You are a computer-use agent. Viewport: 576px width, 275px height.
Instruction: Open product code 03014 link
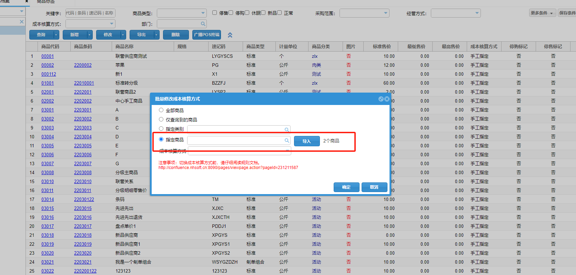(48, 199)
